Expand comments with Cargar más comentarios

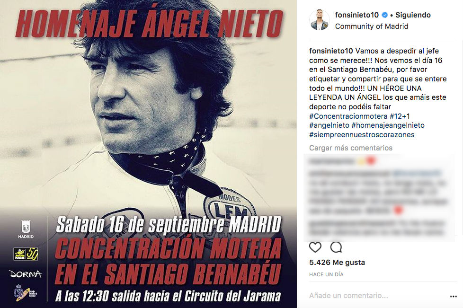pos(351,148)
